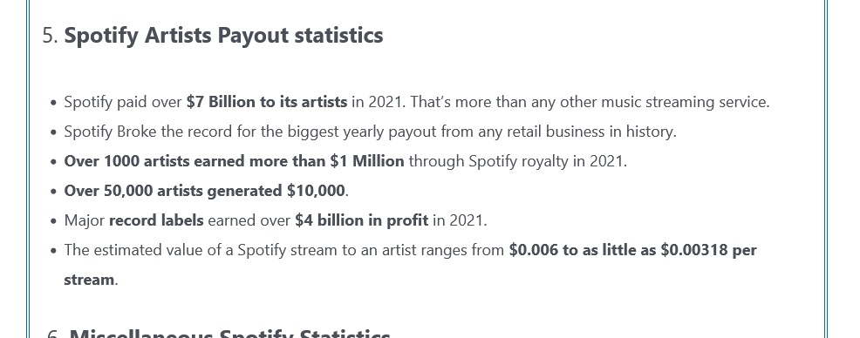This screenshot has width=860, height=338.
Task: Click the bold word 'stream' on last line
Action: pos(89,280)
